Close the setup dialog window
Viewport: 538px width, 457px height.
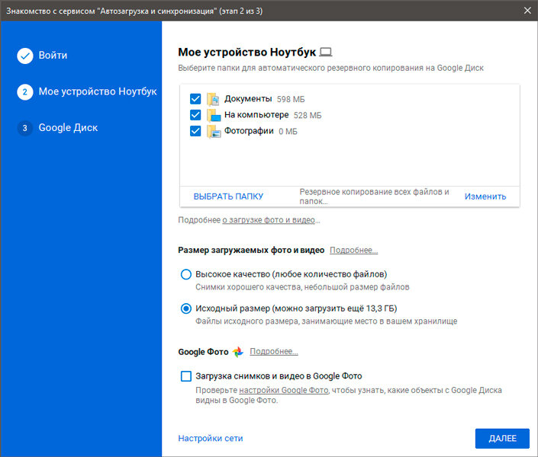coord(528,11)
